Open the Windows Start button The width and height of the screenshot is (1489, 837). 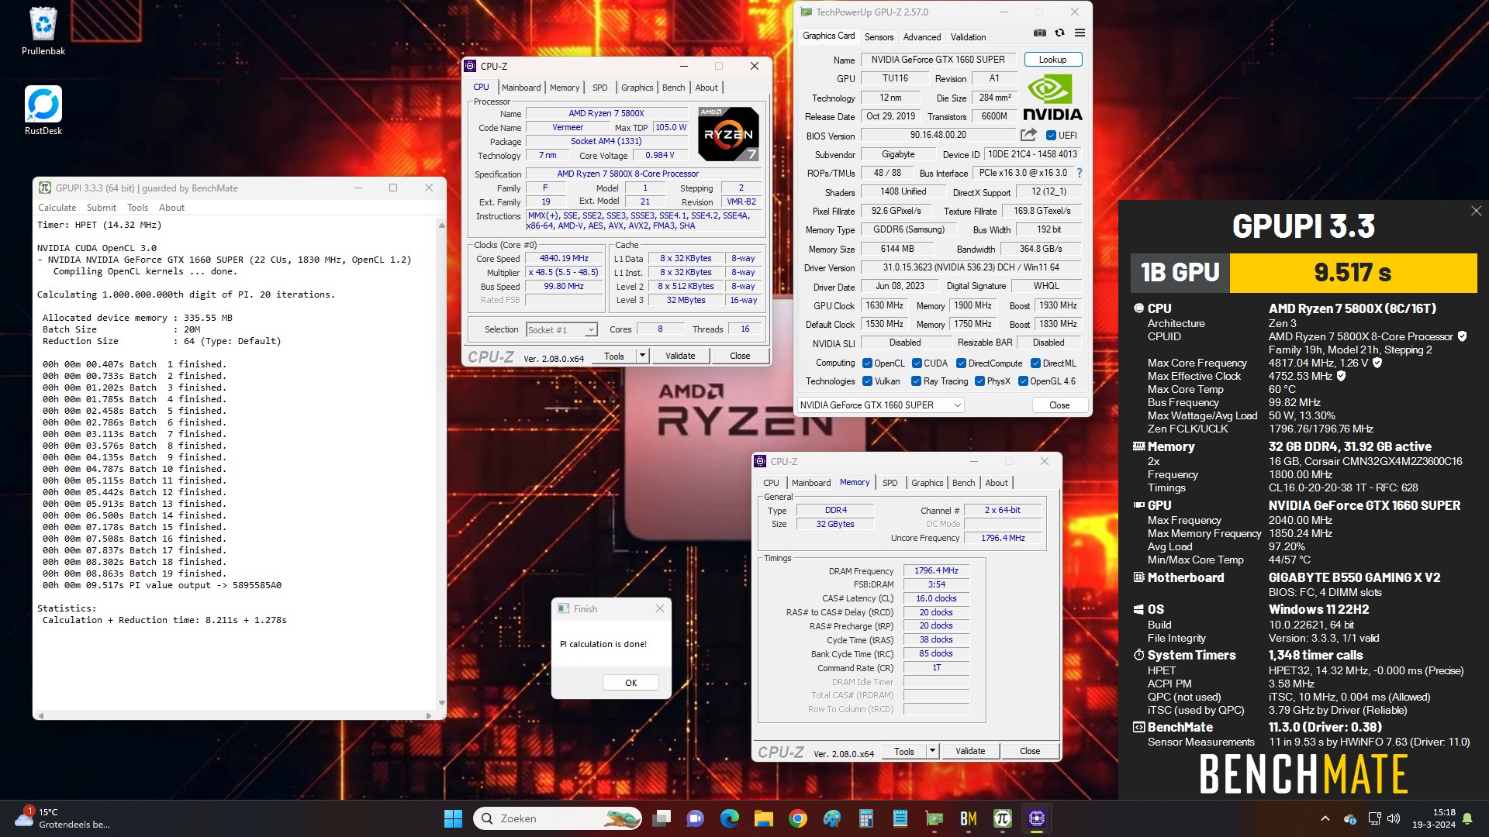[453, 818]
